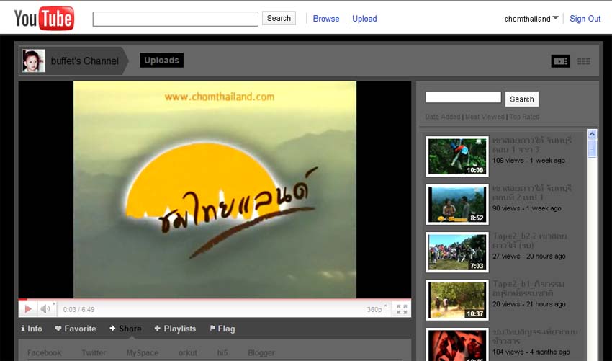Image resolution: width=612 pixels, height=361 pixels.
Task: Click the YouTube logo
Action: 44,18
